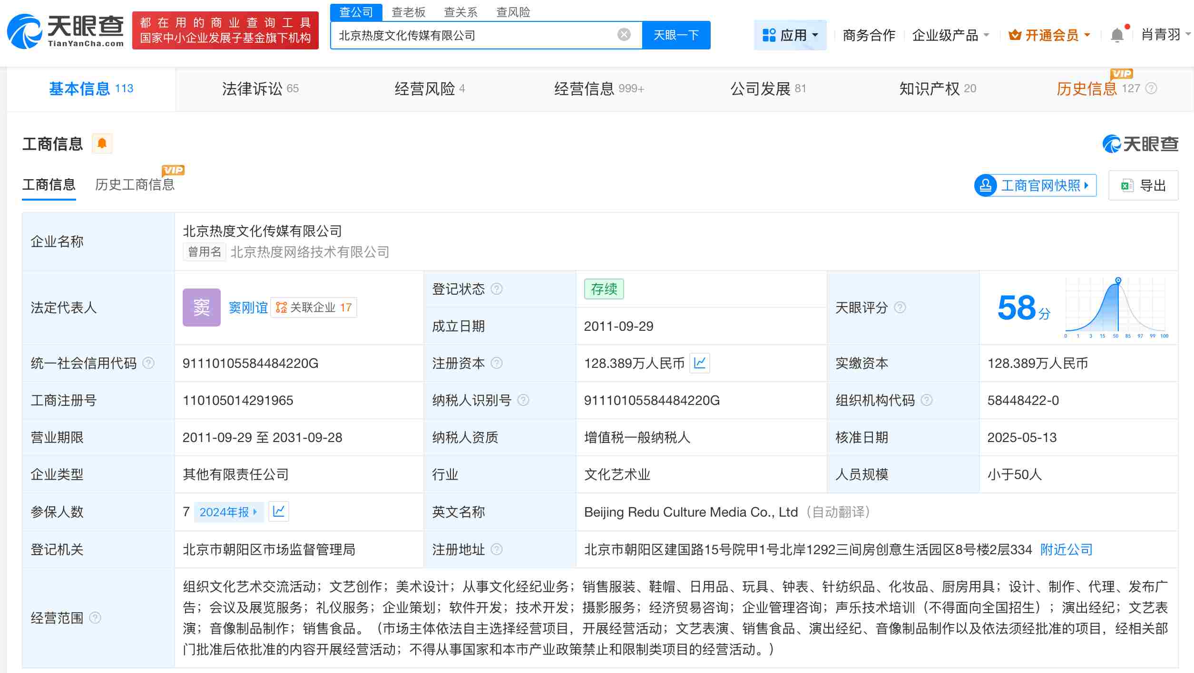1194x673 pixels.
Task: Click the notification bell icon in top bar
Action: (x=1117, y=35)
